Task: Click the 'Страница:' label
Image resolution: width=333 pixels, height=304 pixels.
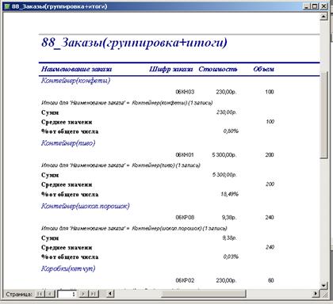Action: click(19, 294)
